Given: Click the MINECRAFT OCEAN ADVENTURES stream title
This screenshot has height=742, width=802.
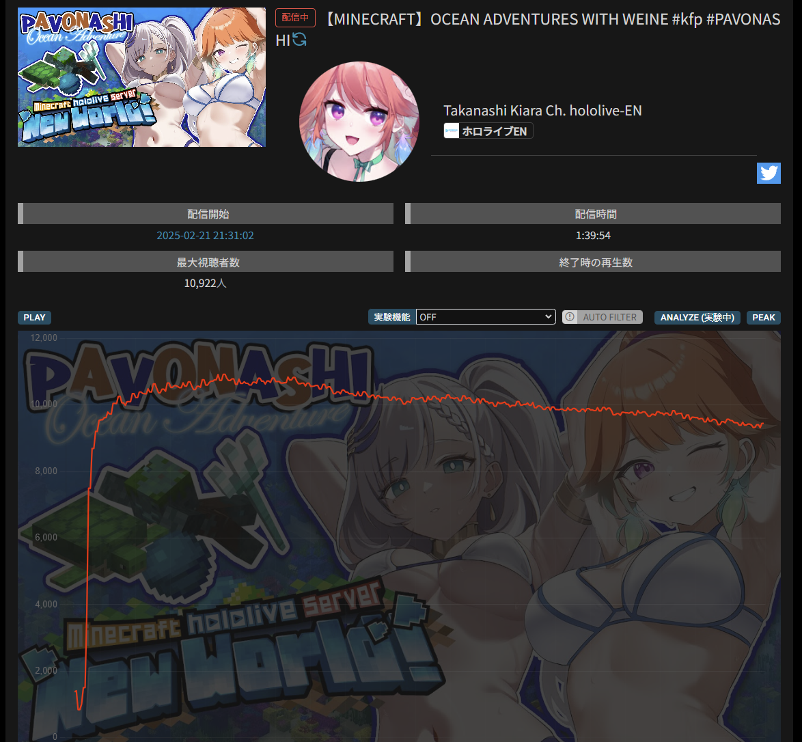Looking at the screenshot, I should point(528,29).
